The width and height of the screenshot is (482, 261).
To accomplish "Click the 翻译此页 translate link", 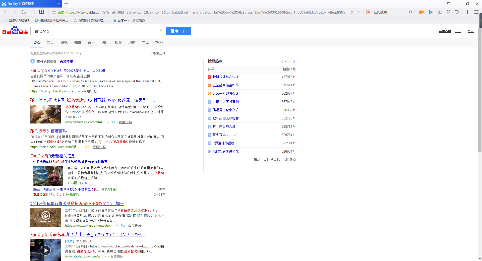I will pyautogui.click(x=83, y=76).
